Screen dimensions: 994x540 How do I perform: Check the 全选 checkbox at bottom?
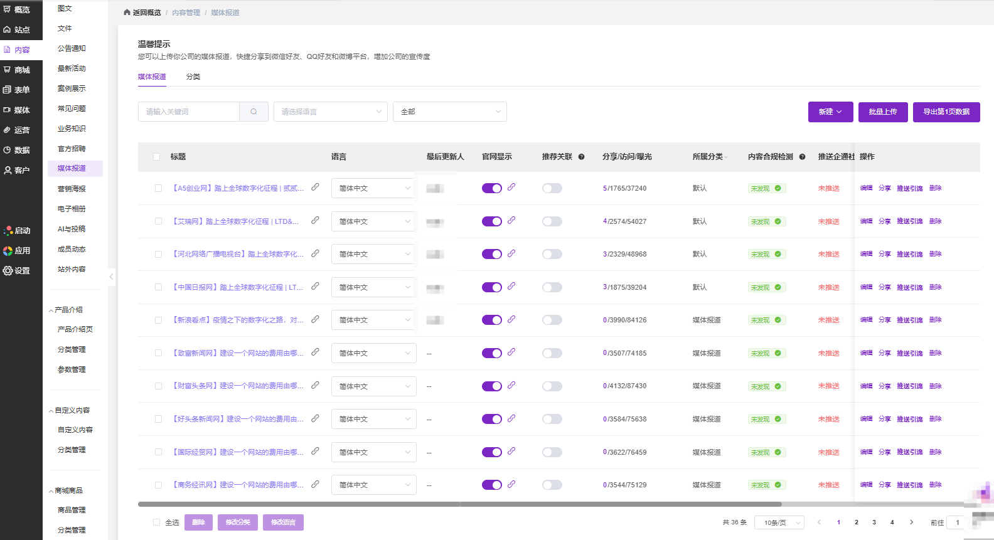pos(157,522)
